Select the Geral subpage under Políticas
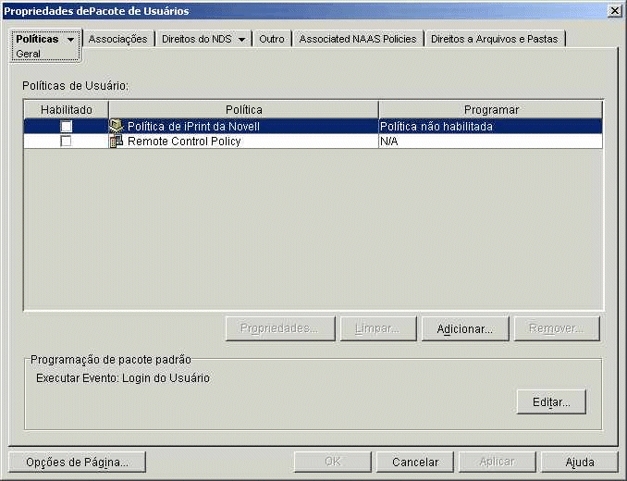 28,54
